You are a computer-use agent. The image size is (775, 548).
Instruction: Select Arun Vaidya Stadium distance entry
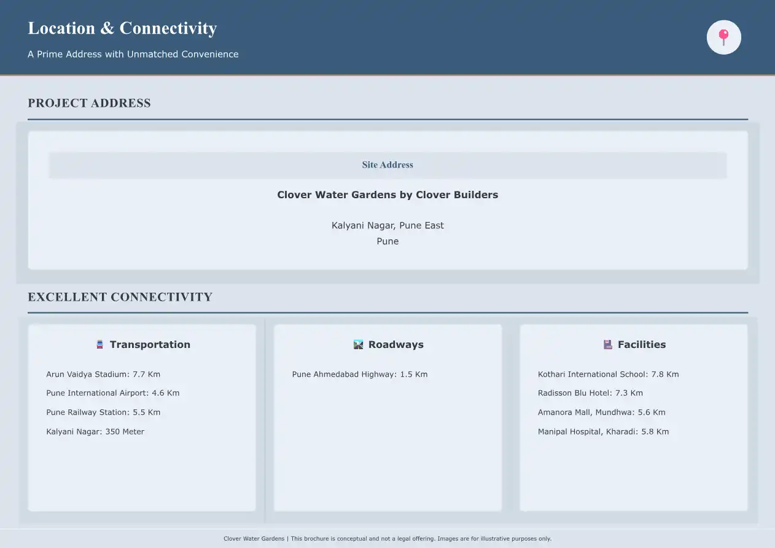click(103, 374)
